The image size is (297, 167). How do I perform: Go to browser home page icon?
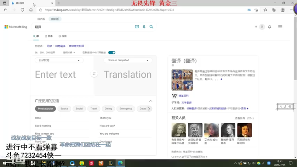click(x=31, y=10)
